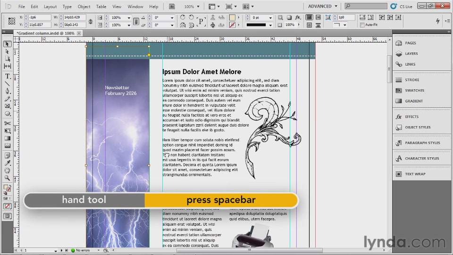
Task: Select the Zoom tool
Action: [x=7, y=178]
